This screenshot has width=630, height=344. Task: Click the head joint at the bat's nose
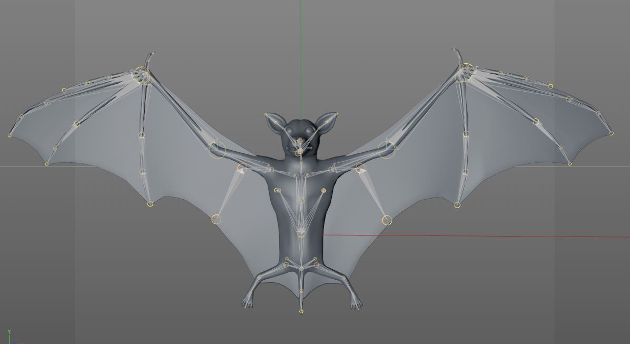pos(300,142)
